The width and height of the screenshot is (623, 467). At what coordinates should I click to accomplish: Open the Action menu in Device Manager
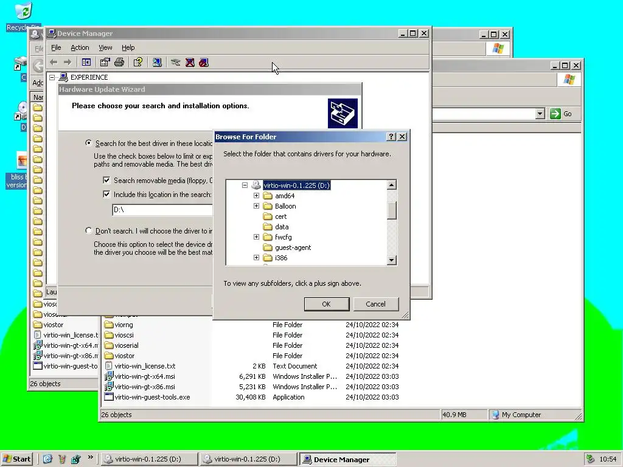[x=80, y=47]
